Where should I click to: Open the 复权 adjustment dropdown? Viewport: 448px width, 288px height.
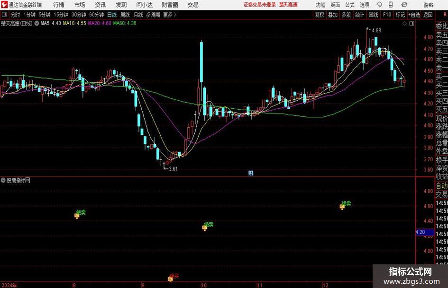pos(320,15)
